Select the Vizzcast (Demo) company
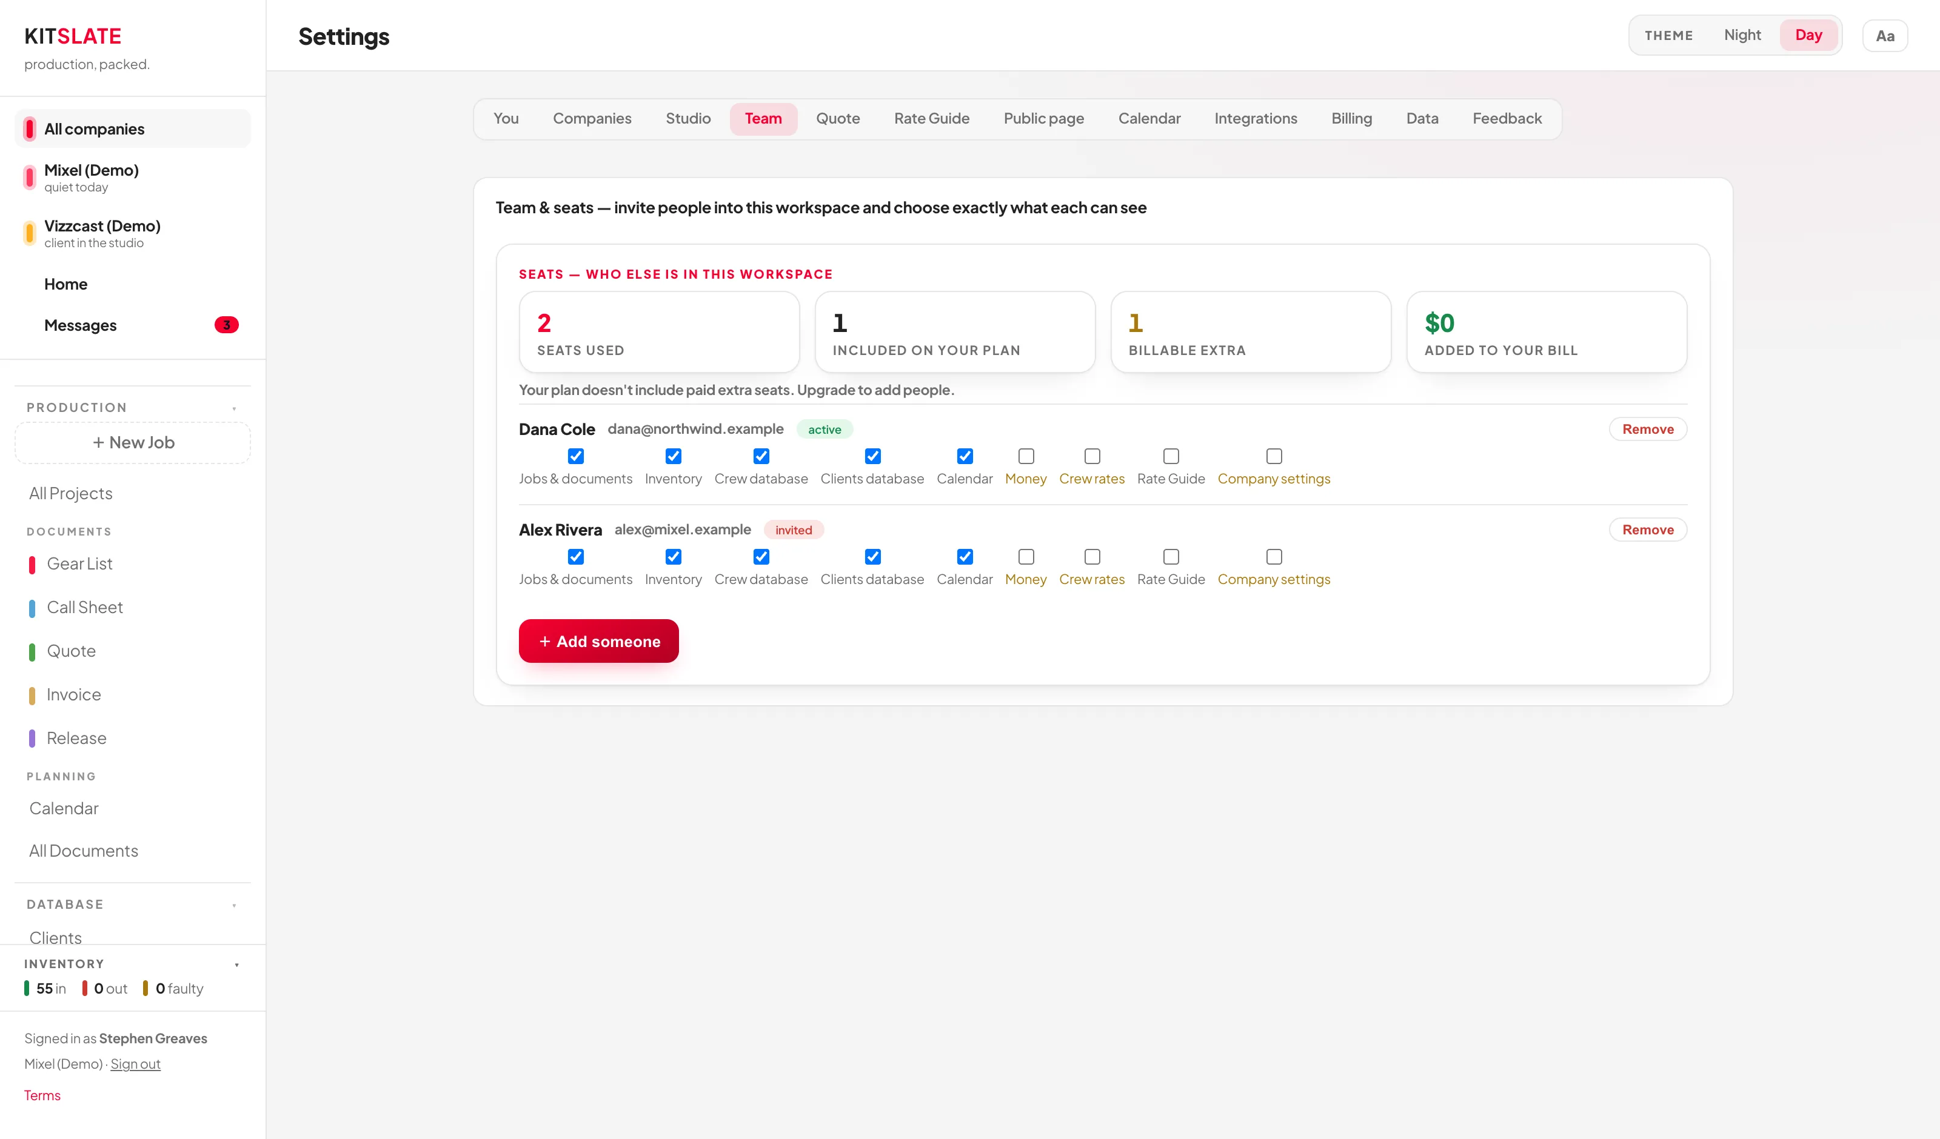 (133, 233)
